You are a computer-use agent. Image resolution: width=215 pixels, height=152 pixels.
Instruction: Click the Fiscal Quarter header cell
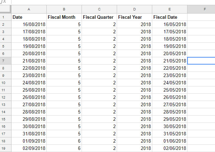click(x=99, y=17)
